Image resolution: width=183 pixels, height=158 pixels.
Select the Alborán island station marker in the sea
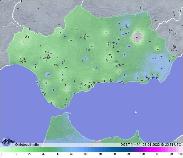click(x=136, y=112)
